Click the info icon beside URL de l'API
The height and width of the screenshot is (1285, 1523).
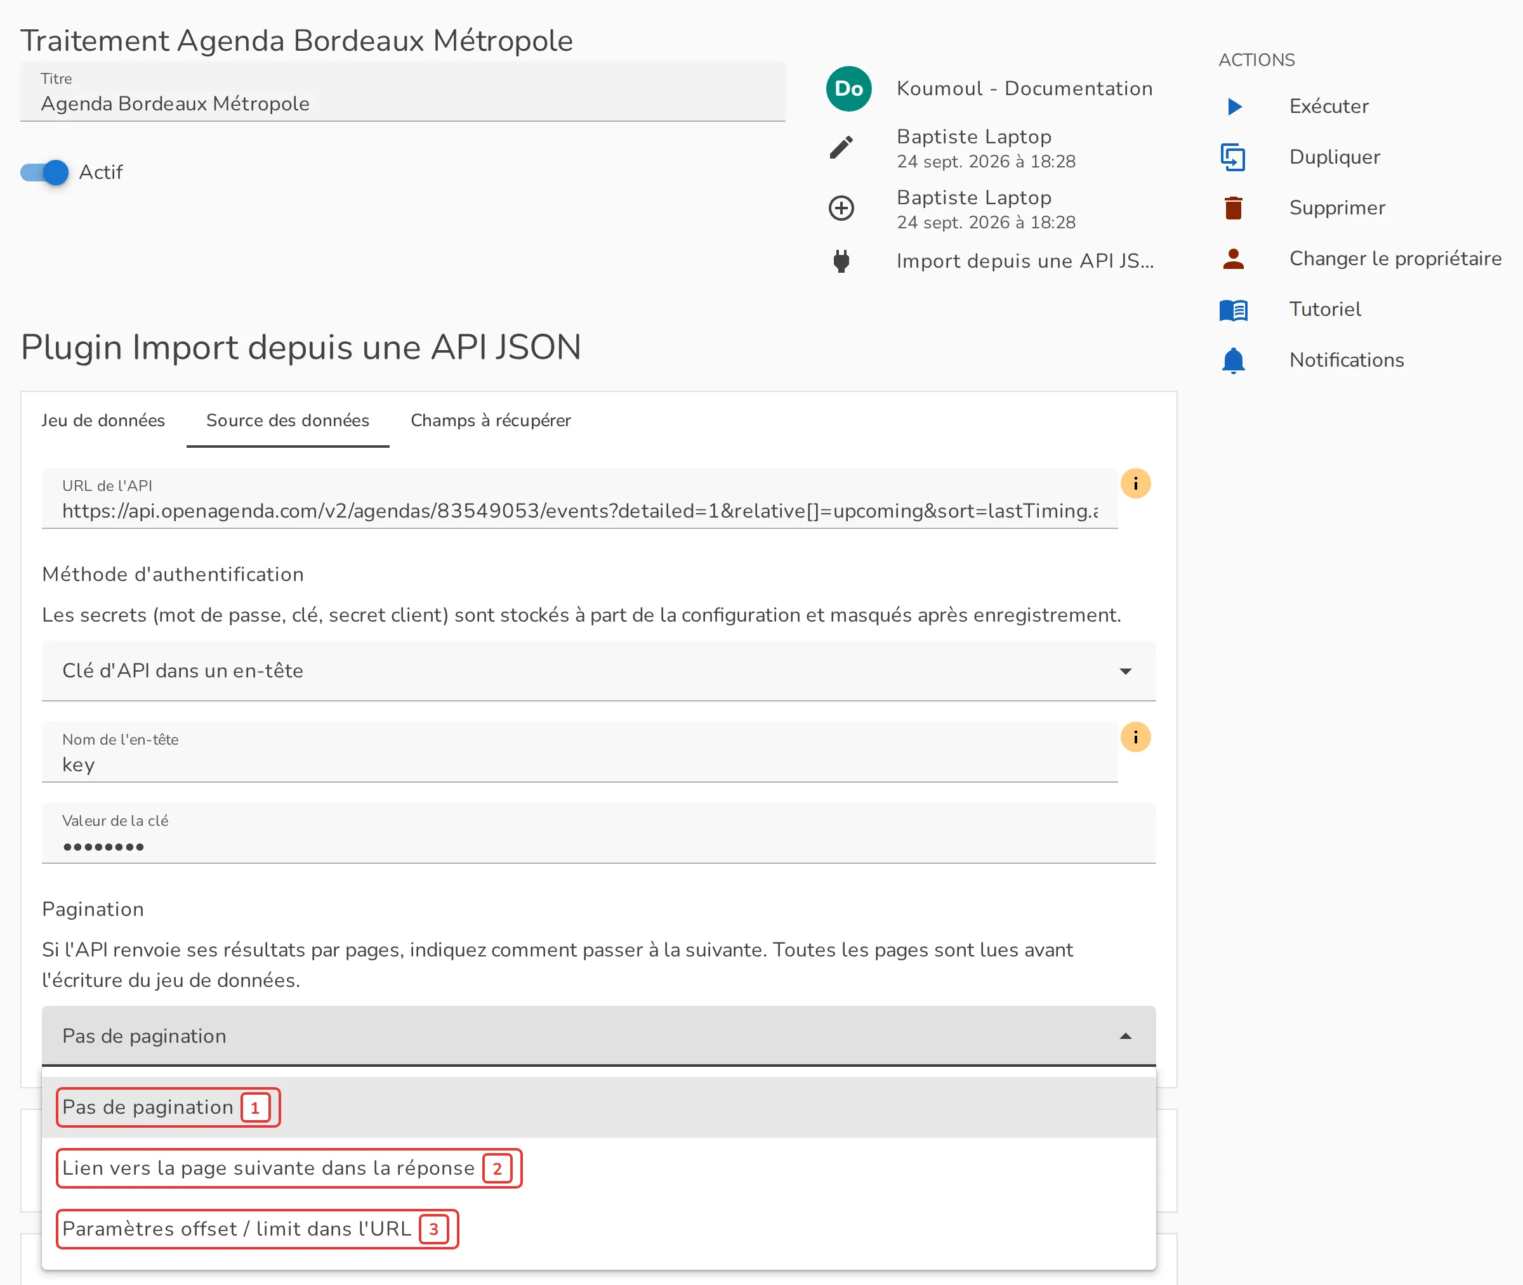click(1135, 484)
